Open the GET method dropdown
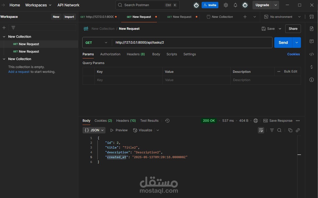Viewport: 318px width, 198px height. tap(97, 43)
